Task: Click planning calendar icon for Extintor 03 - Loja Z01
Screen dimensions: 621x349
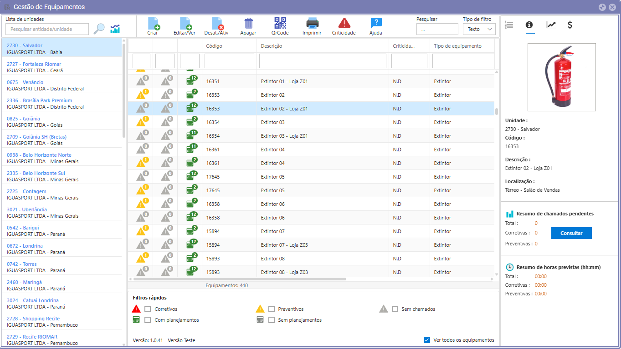Action: 191,135
